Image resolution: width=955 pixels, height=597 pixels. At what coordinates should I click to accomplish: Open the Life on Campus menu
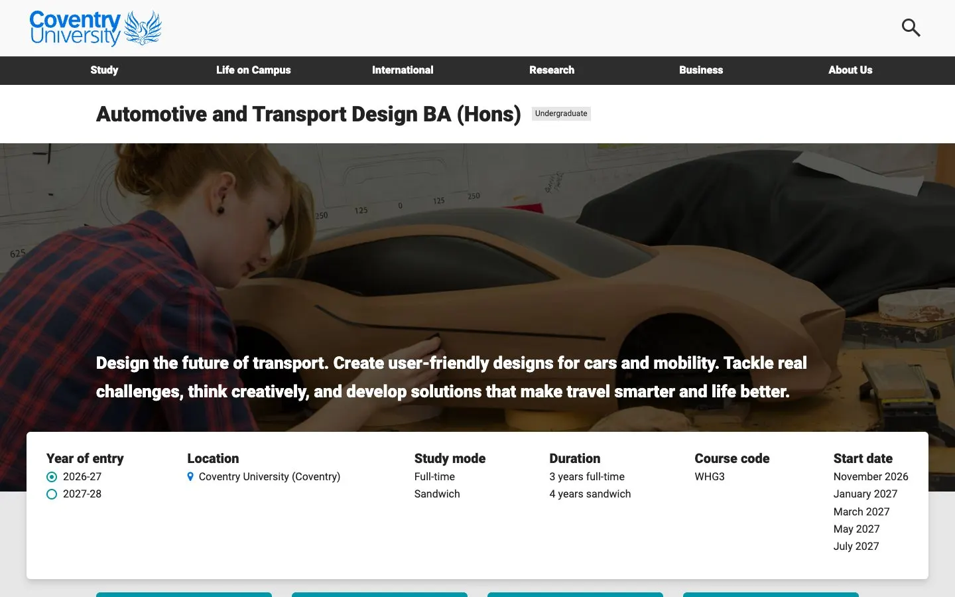click(x=253, y=70)
